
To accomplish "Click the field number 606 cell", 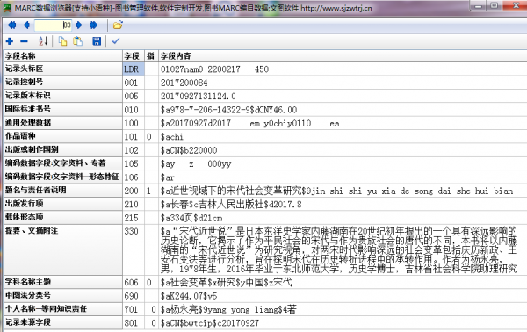I will [134, 282].
